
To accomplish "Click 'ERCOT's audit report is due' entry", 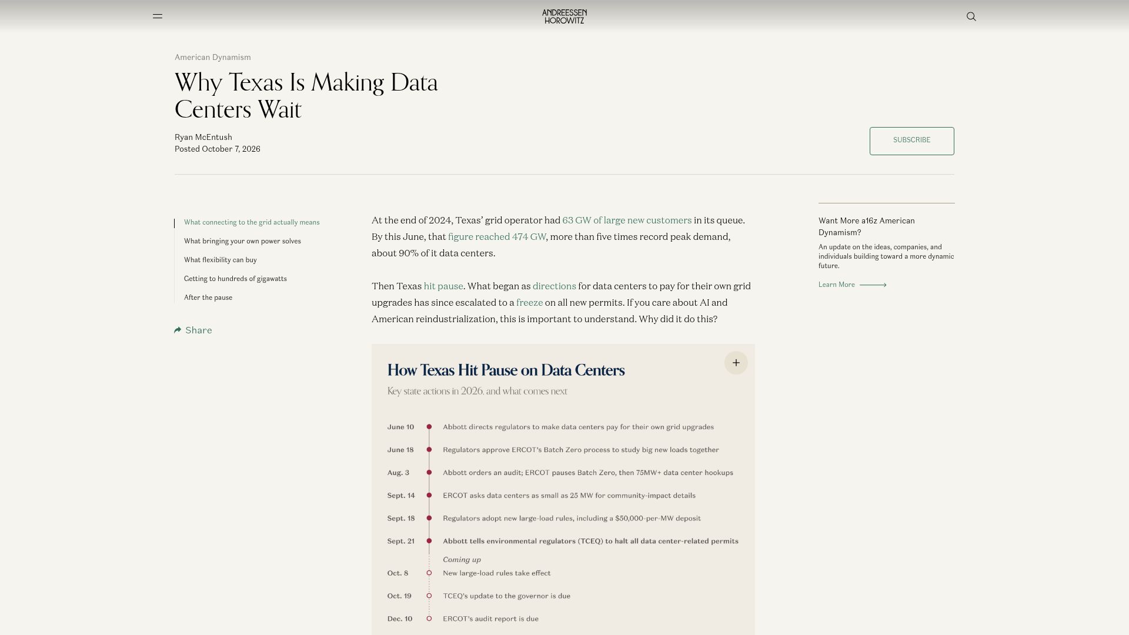I will (490, 619).
